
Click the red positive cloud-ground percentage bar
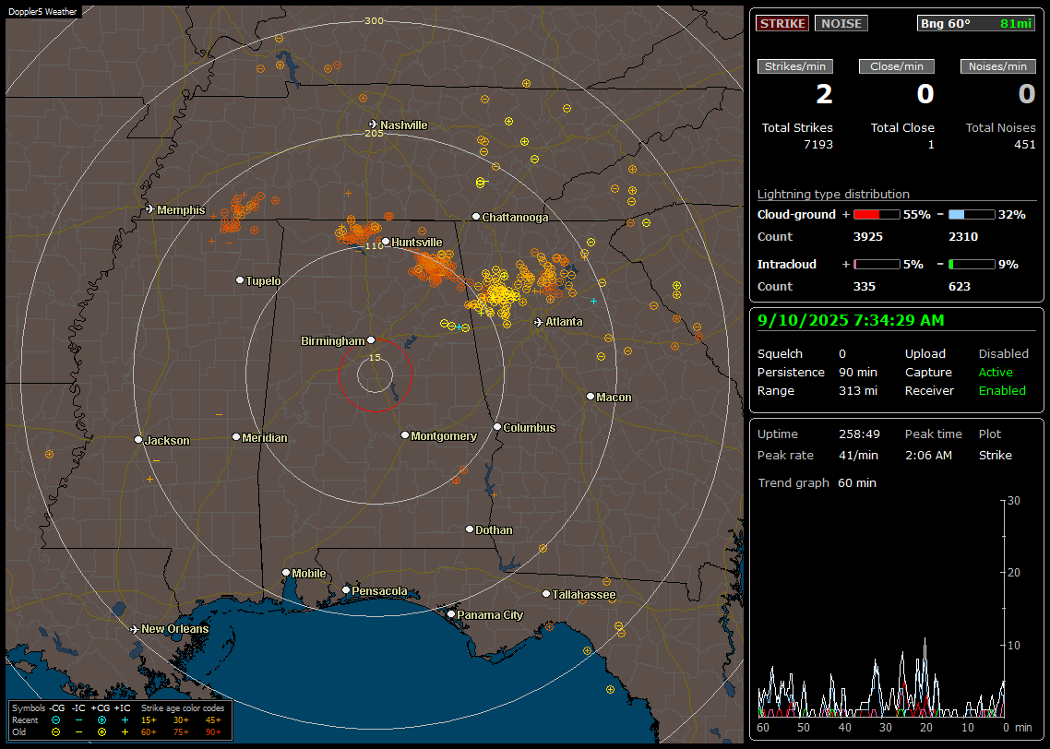877,215
